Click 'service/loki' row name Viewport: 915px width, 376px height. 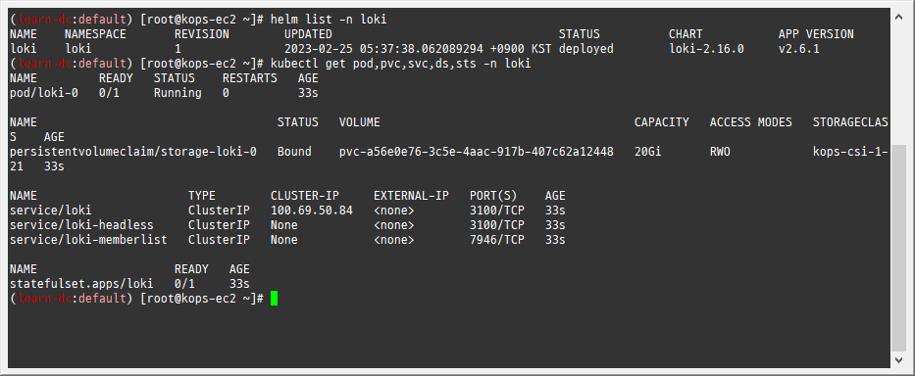(51, 211)
